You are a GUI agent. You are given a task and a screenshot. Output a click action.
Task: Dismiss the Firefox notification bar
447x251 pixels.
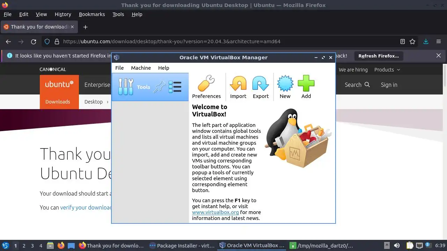tap(439, 56)
